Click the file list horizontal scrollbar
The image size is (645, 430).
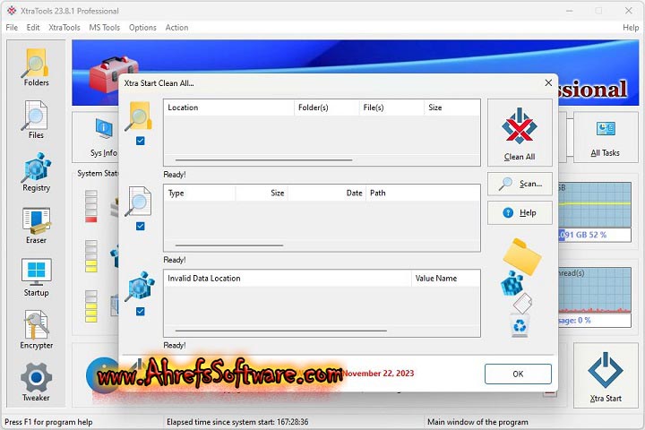pyautogui.click(x=229, y=245)
